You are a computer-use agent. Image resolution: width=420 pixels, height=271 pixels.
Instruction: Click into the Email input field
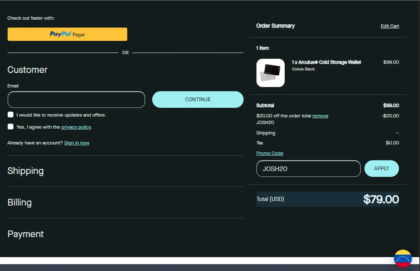pos(76,99)
